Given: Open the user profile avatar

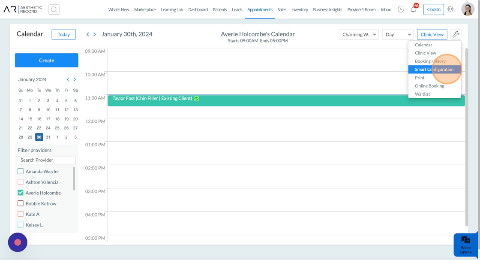Looking at the screenshot, I should [x=468, y=9].
